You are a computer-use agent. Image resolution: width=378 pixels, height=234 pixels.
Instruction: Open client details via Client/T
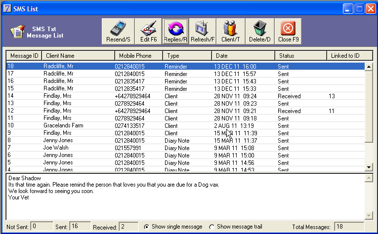coord(231,31)
